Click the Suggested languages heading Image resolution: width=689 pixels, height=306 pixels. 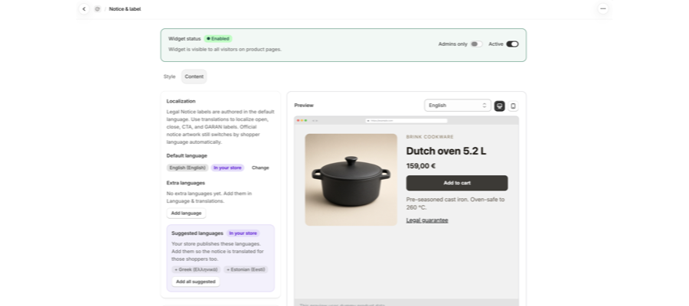[198, 233]
